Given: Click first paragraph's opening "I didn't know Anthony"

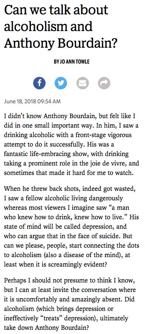Looking at the screenshot, I should (x=31, y=117).
